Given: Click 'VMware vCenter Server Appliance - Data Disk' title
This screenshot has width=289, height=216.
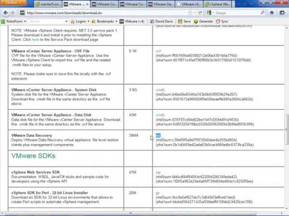Looking at the screenshot, I should coord(51,115).
